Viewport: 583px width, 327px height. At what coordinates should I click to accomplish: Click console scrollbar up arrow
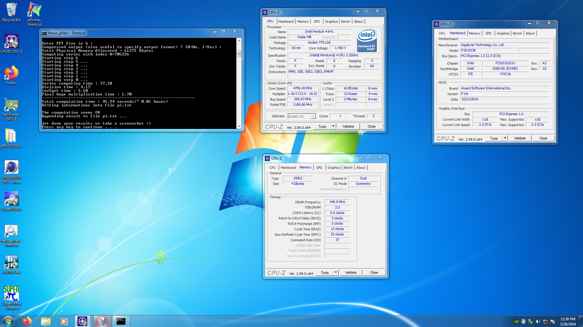(239, 40)
